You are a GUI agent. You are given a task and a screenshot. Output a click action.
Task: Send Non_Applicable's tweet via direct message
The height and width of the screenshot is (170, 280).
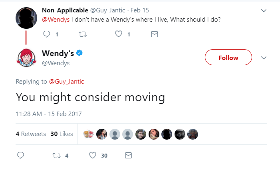pyautogui.click(x=154, y=35)
